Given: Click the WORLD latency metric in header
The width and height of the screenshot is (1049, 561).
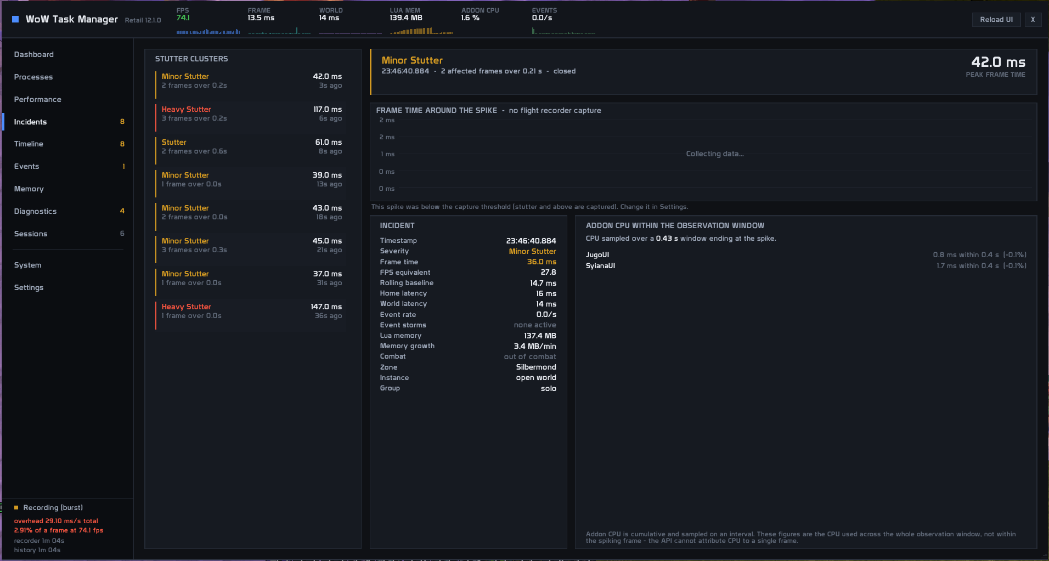Looking at the screenshot, I should coord(331,14).
